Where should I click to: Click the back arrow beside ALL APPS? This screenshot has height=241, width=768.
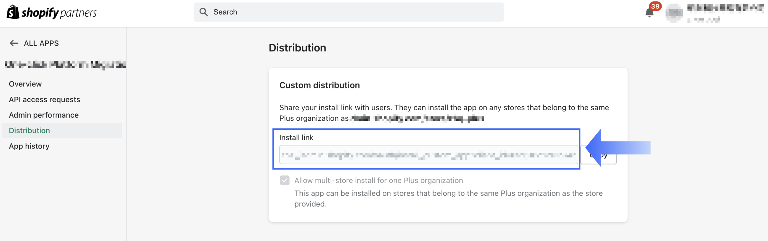pos(14,43)
